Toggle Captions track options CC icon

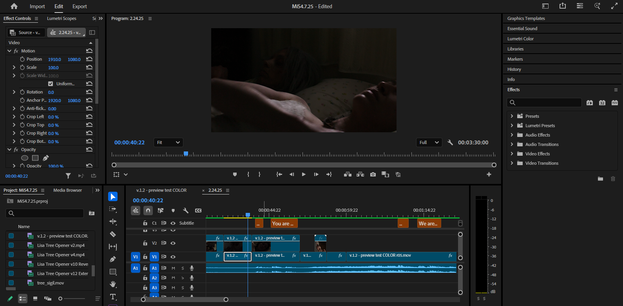point(198,211)
